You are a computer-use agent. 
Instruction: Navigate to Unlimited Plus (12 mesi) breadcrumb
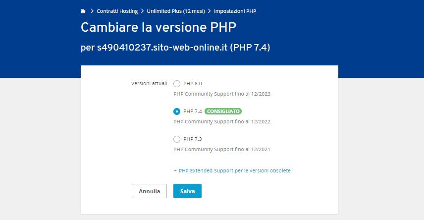[x=176, y=10]
